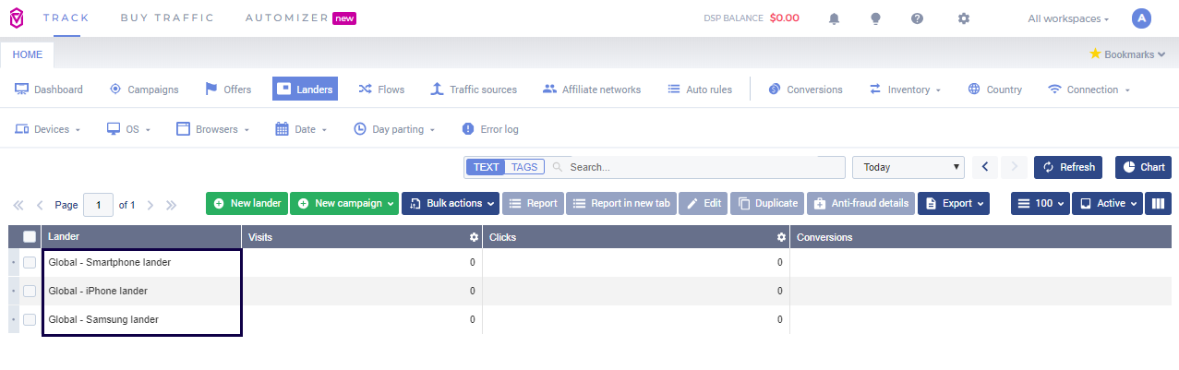
Task: Open the help question mark icon
Action: tap(917, 18)
